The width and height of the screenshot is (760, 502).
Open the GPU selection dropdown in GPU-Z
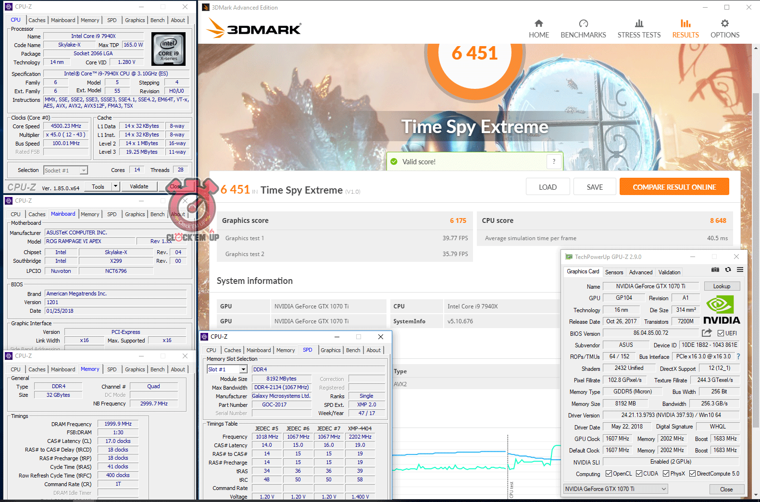664,489
